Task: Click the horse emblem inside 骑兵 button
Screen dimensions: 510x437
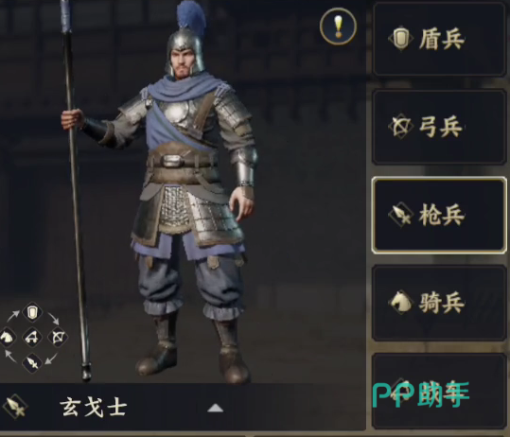Action: coord(401,302)
